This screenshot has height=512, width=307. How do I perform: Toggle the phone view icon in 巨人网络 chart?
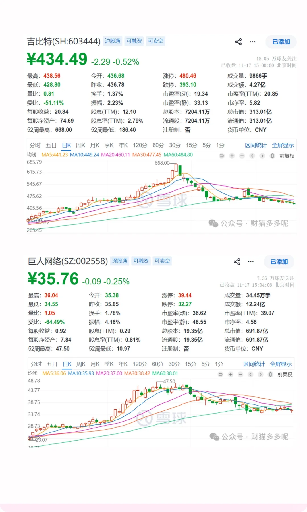point(271,374)
